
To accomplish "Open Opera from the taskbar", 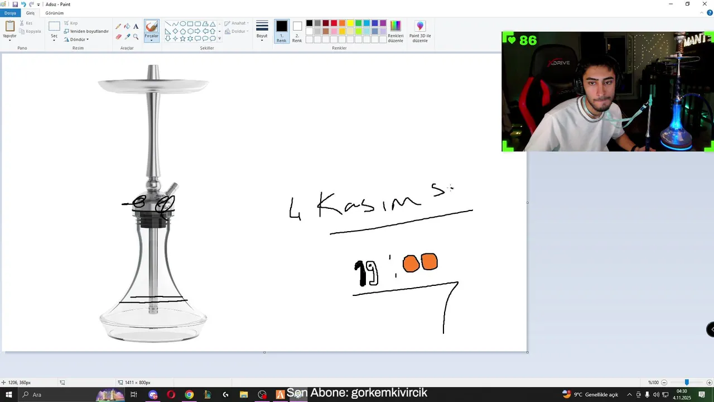I will tap(171, 395).
